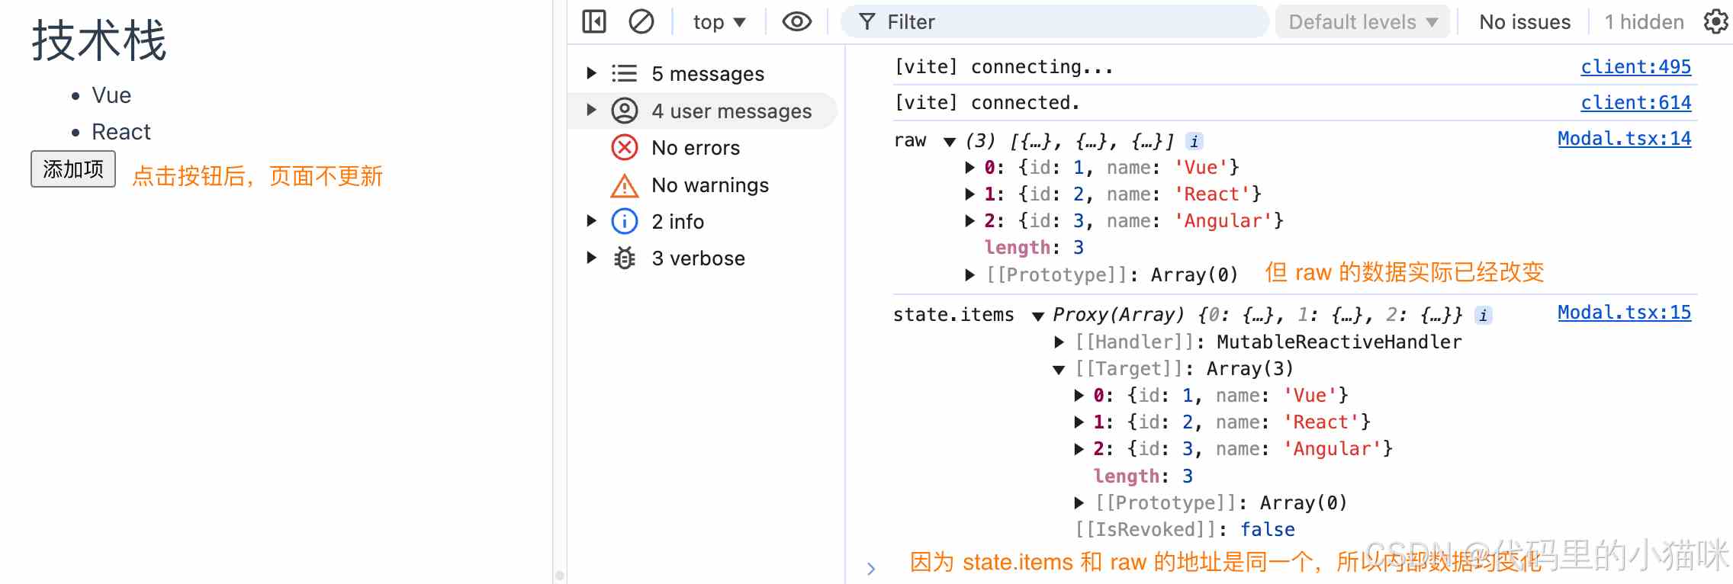This screenshot has width=1733, height=584.
Task: Collapse the raw array log entry
Action: 950,142
